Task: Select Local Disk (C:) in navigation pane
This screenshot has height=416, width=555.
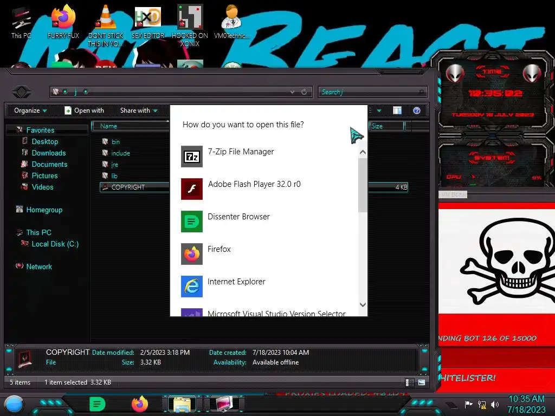Action: pyautogui.click(x=55, y=244)
